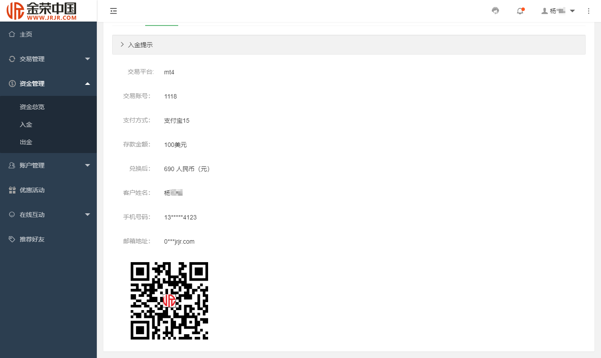601x358 pixels.
Task: Click converted amount 690 人民币（元）
Action: [188, 169]
